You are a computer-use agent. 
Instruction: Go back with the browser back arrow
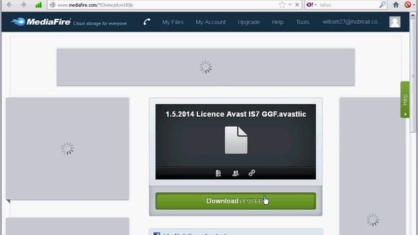[x=9, y=5]
